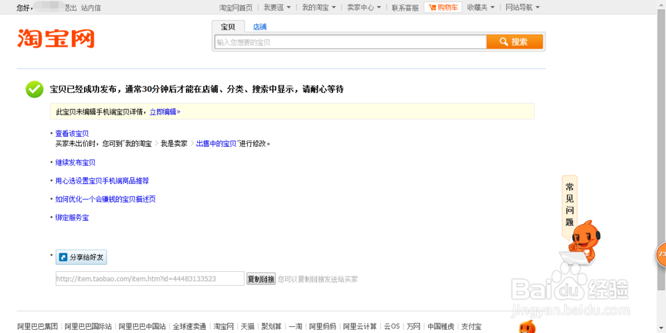Viewport: 666px width, 333px height.
Task: Click the Taobao logo
Action: 56,39
